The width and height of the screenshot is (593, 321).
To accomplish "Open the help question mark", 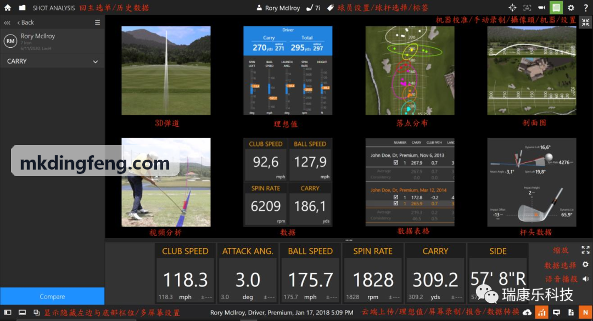I will click(585, 8).
